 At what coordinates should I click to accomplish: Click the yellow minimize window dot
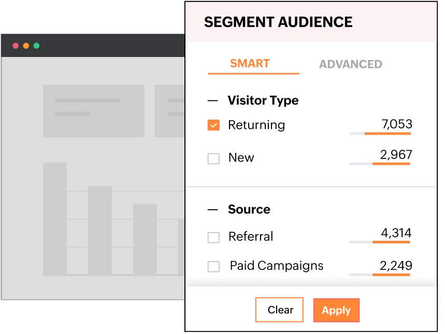[x=26, y=46]
